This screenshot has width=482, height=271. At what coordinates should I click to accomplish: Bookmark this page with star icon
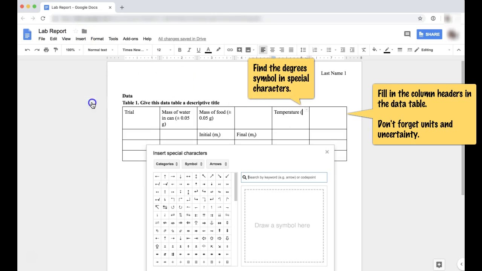click(x=420, y=18)
